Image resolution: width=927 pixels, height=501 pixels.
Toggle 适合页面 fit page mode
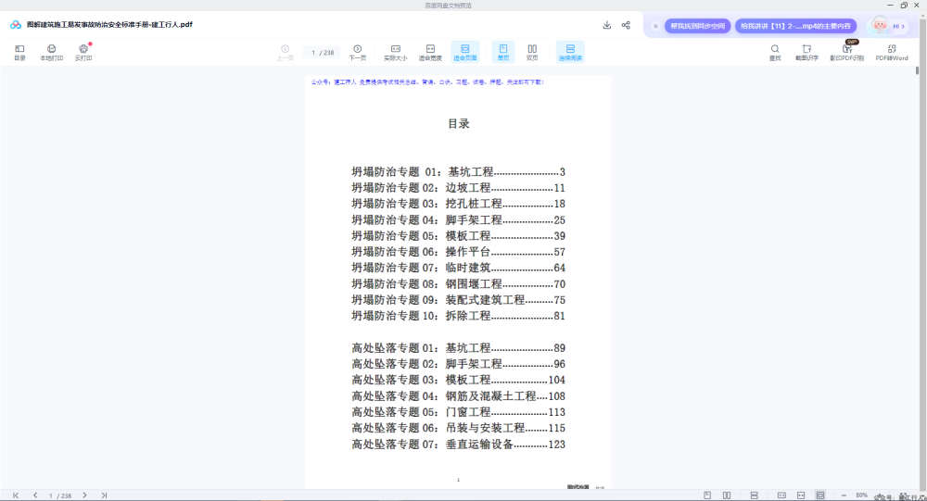coord(465,52)
